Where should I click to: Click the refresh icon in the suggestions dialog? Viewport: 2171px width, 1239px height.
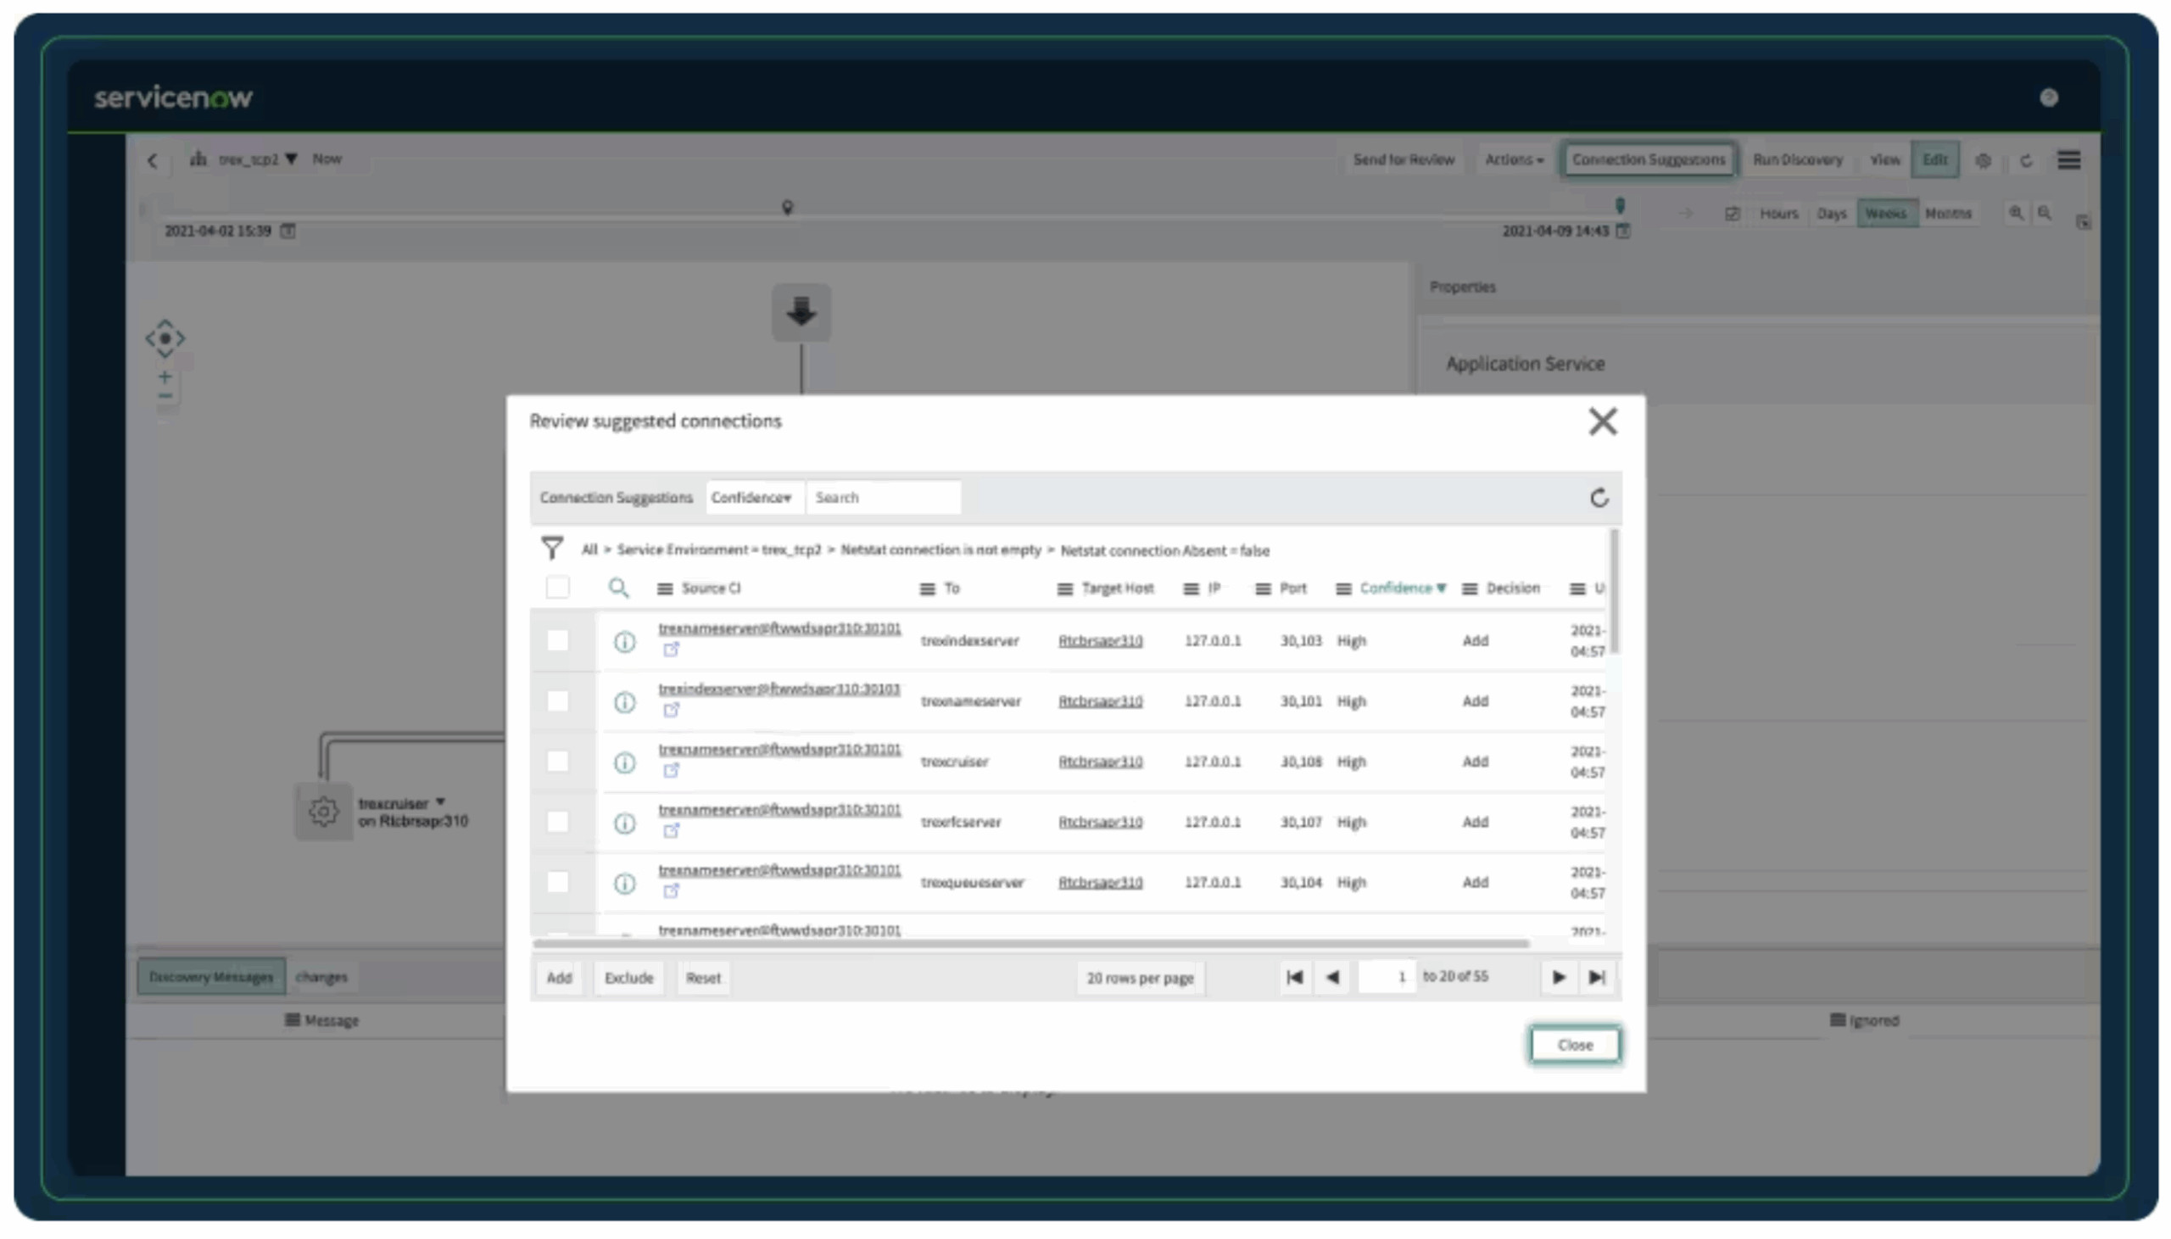[x=1600, y=498]
